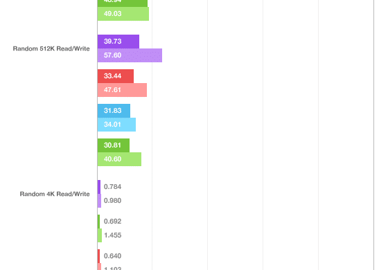
Task: Select the small green 0.692 bar
Action: [98, 222]
